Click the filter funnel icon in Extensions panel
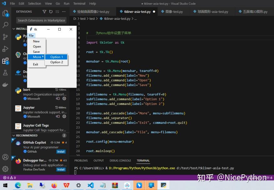 [45, 11]
